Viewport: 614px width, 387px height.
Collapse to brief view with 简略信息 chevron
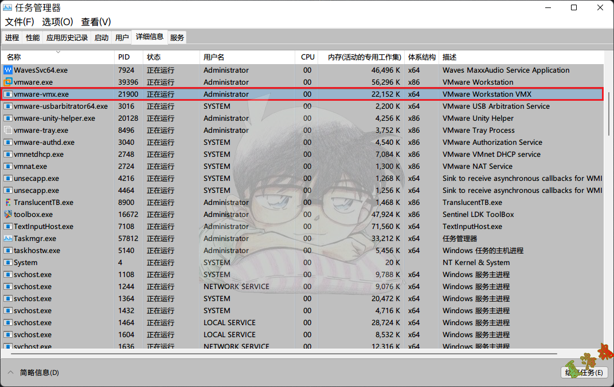10,373
